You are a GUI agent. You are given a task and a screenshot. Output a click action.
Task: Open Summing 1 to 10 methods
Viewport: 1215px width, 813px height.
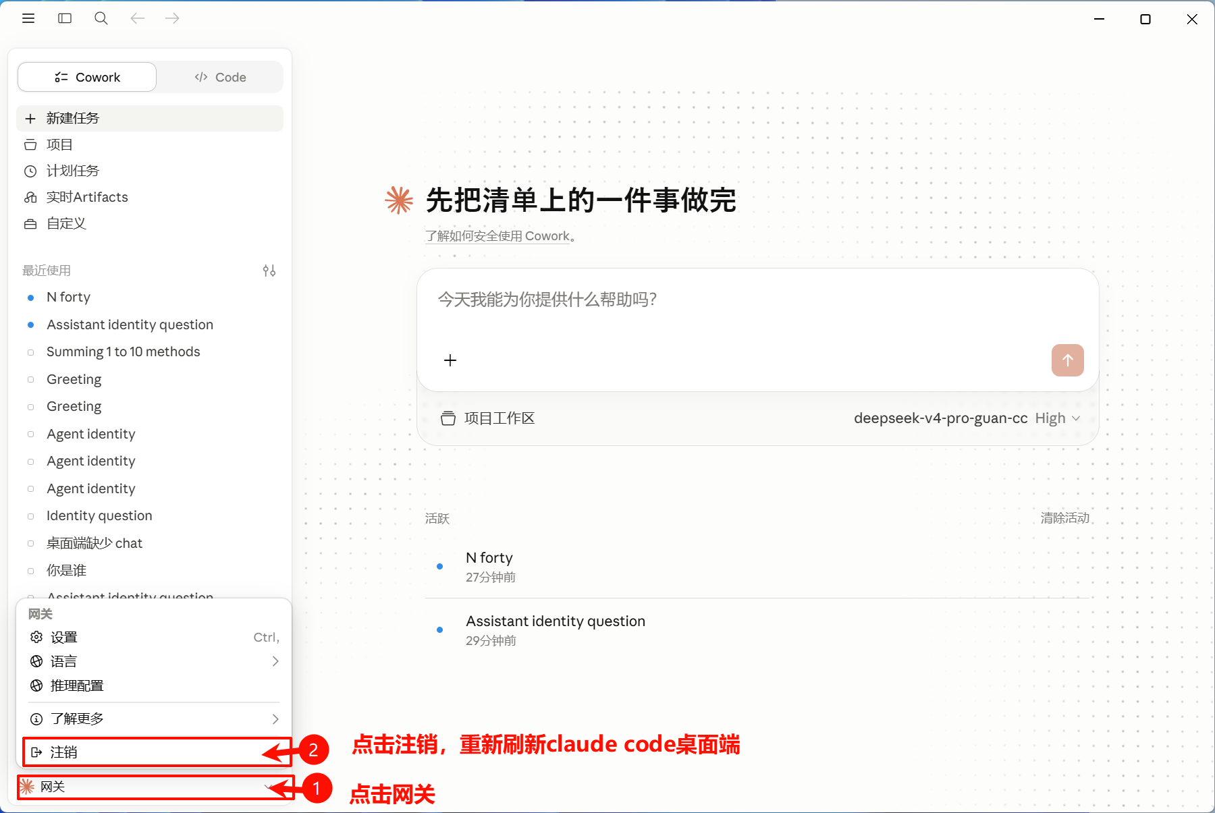[x=150, y=352]
